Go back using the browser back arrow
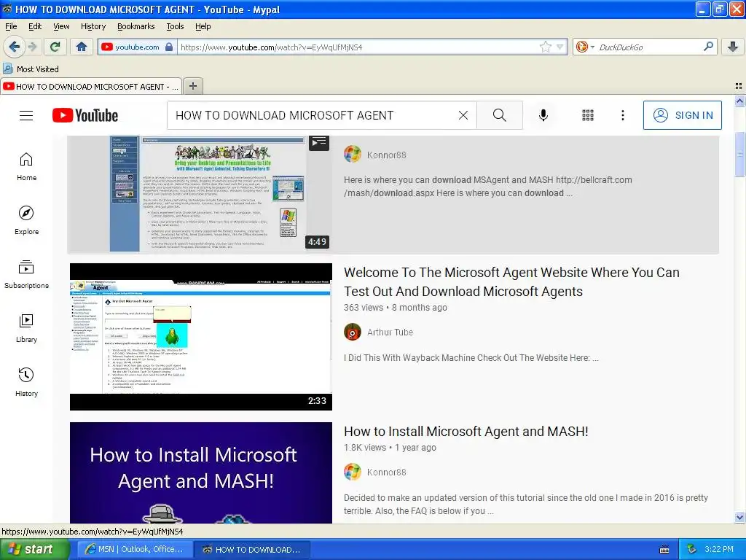This screenshot has width=746, height=560. point(13,47)
